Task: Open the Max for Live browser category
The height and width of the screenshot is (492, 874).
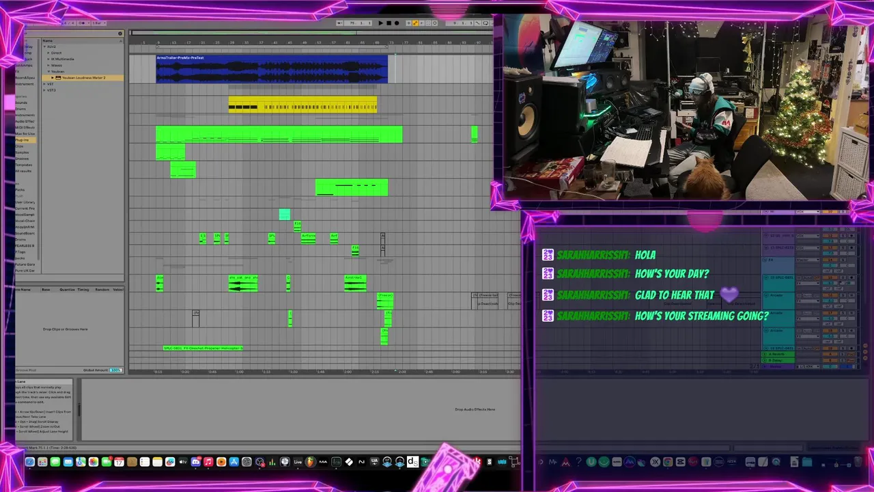Action: click(x=25, y=134)
